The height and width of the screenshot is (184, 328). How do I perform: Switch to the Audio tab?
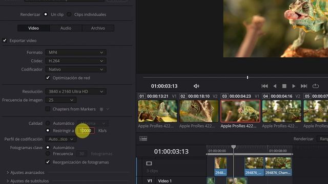tap(66, 28)
